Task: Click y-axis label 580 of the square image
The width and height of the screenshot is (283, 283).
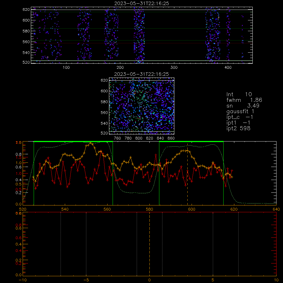Action: click(x=104, y=102)
